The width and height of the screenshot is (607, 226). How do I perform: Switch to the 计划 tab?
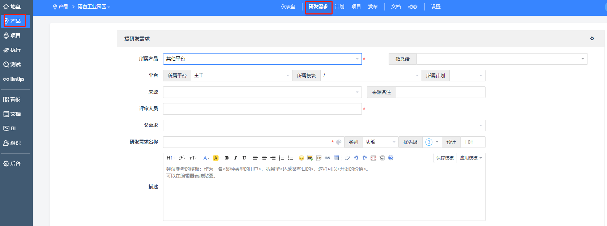coord(339,7)
